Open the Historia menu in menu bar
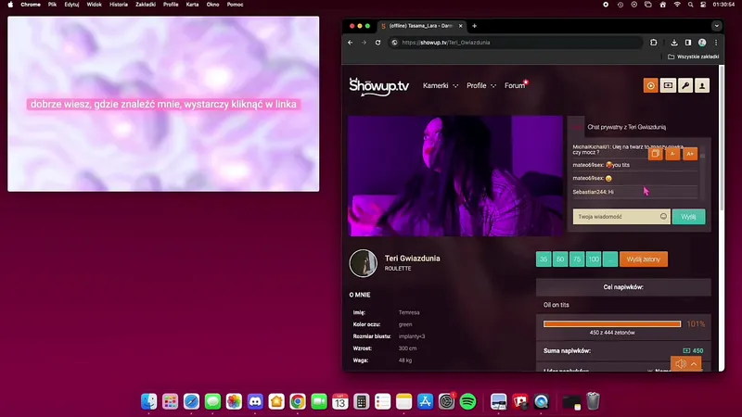 [x=119, y=5]
